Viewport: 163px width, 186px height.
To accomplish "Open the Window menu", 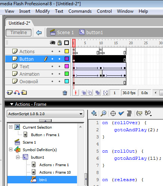I will coord(125,11).
